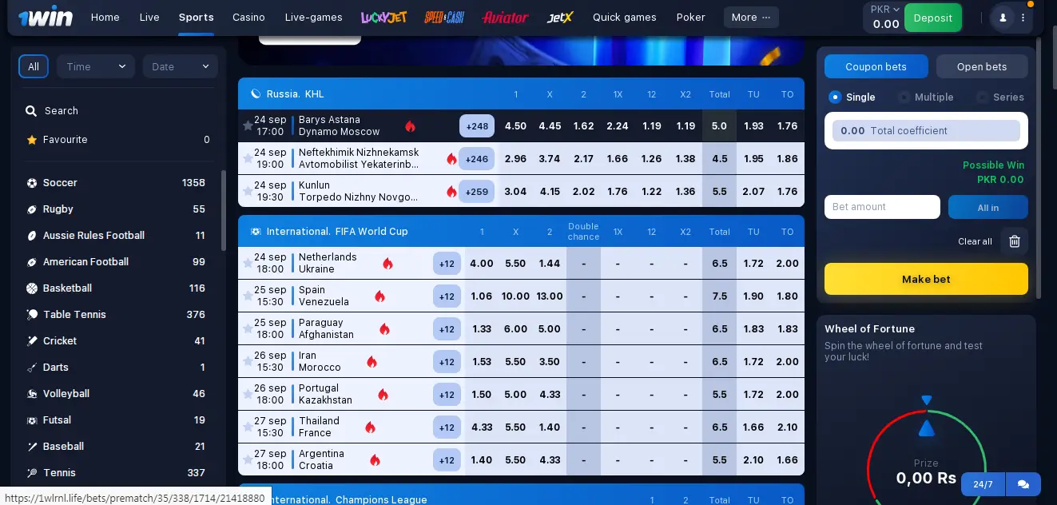Open the More navigation menu
The width and height of the screenshot is (1057, 505).
tap(751, 18)
